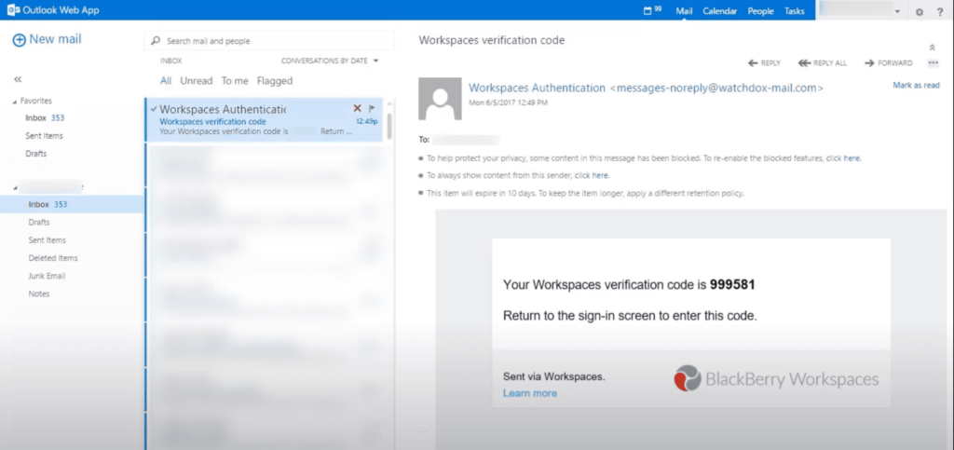Screen dimensions: 954x450
Task: Collapse the folder pane with double chevron
Action: point(18,79)
